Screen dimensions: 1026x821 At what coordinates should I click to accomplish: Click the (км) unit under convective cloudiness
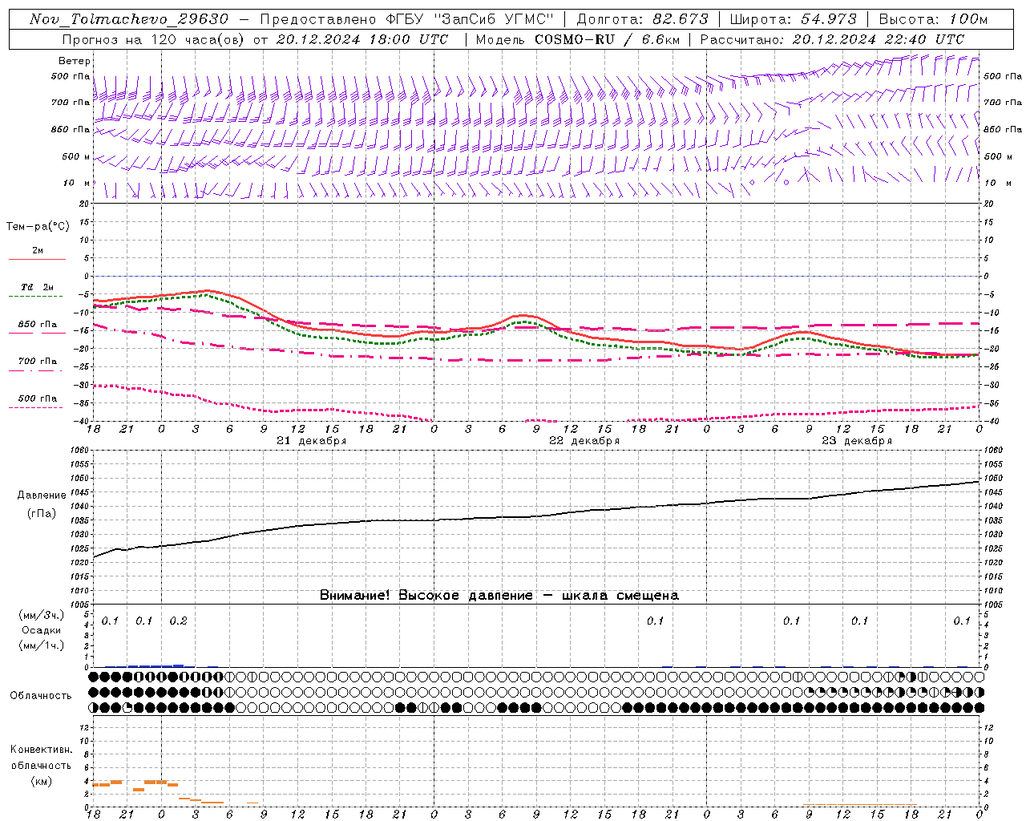tap(41, 781)
